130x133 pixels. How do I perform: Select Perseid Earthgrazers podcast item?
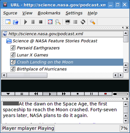click(38, 48)
